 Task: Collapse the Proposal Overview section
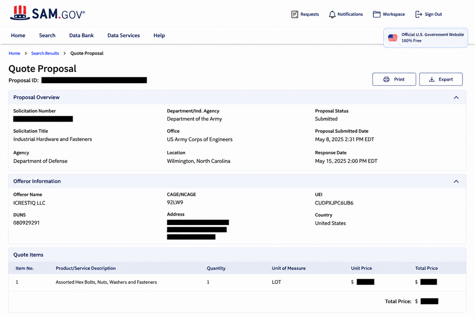[456, 97]
